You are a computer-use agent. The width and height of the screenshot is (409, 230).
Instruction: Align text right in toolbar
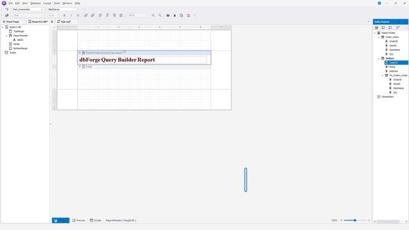[x=114, y=15]
